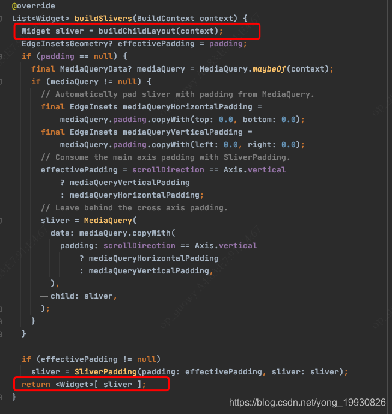Click the 'child: sliver,' argument
Image resolution: width=392 pixels, height=414 pixels.
84,296
